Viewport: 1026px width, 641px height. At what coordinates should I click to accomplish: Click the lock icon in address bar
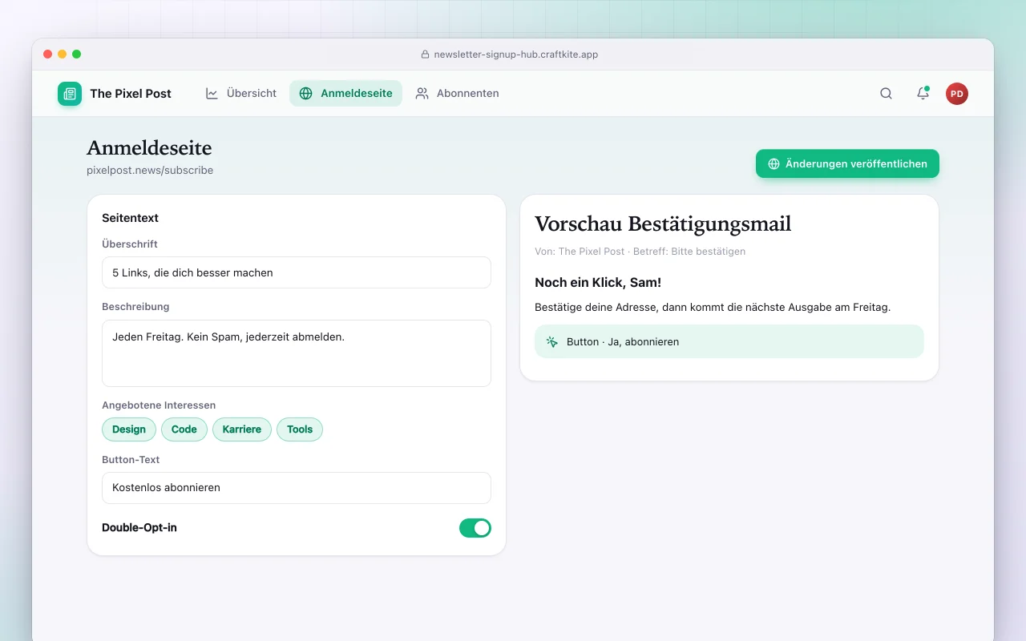(x=426, y=54)
